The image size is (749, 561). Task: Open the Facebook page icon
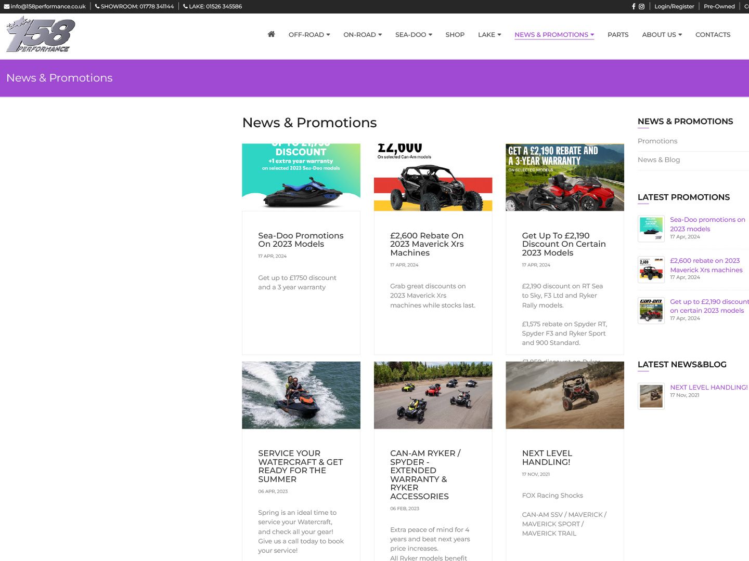634,7
